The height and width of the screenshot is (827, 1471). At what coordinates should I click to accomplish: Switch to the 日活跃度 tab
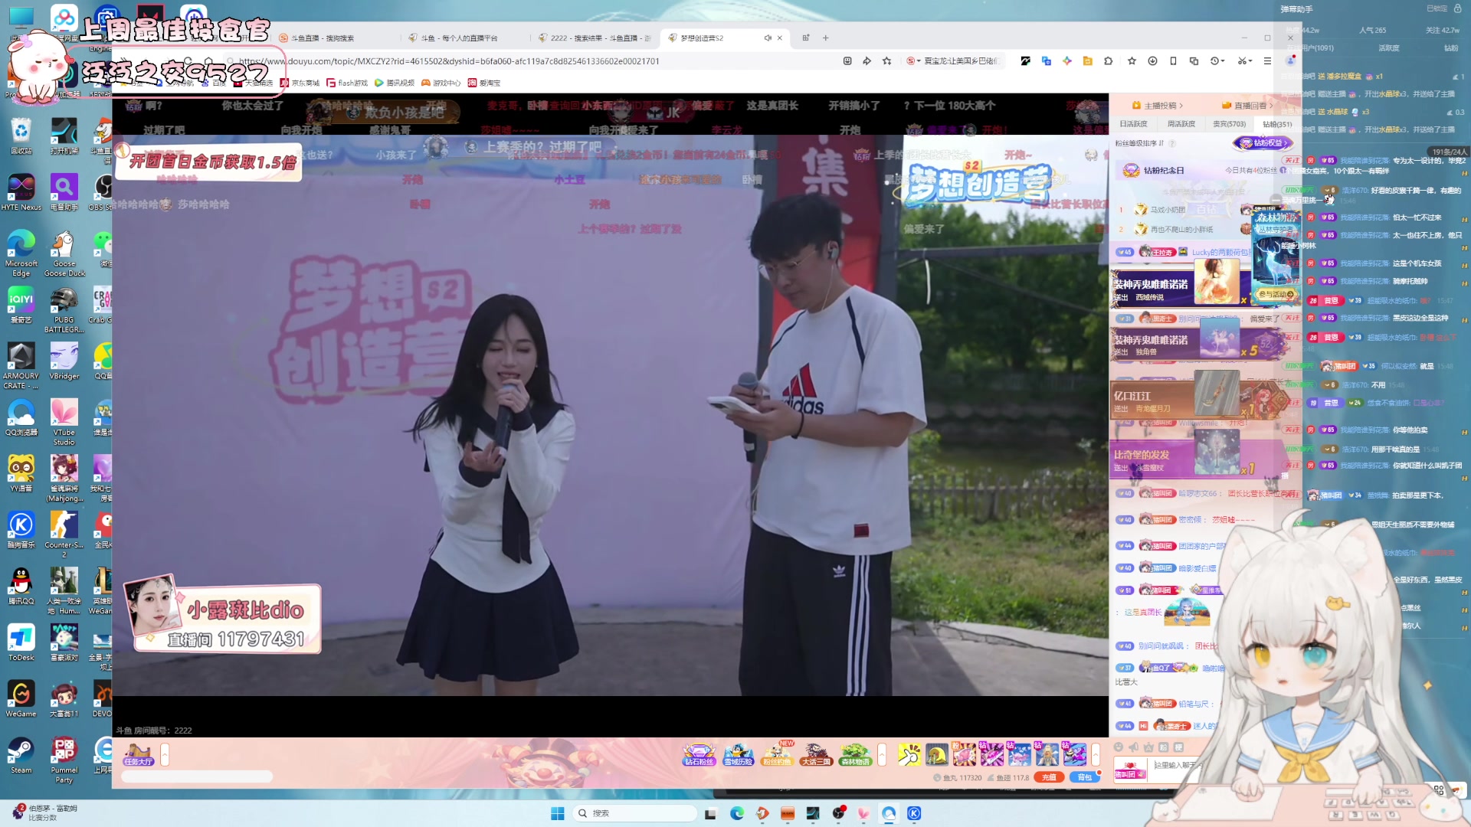(x=1134, y=124)
